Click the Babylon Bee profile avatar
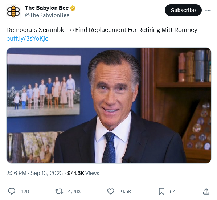The height and width of the screenshot is (200, 217). [13, 12]
